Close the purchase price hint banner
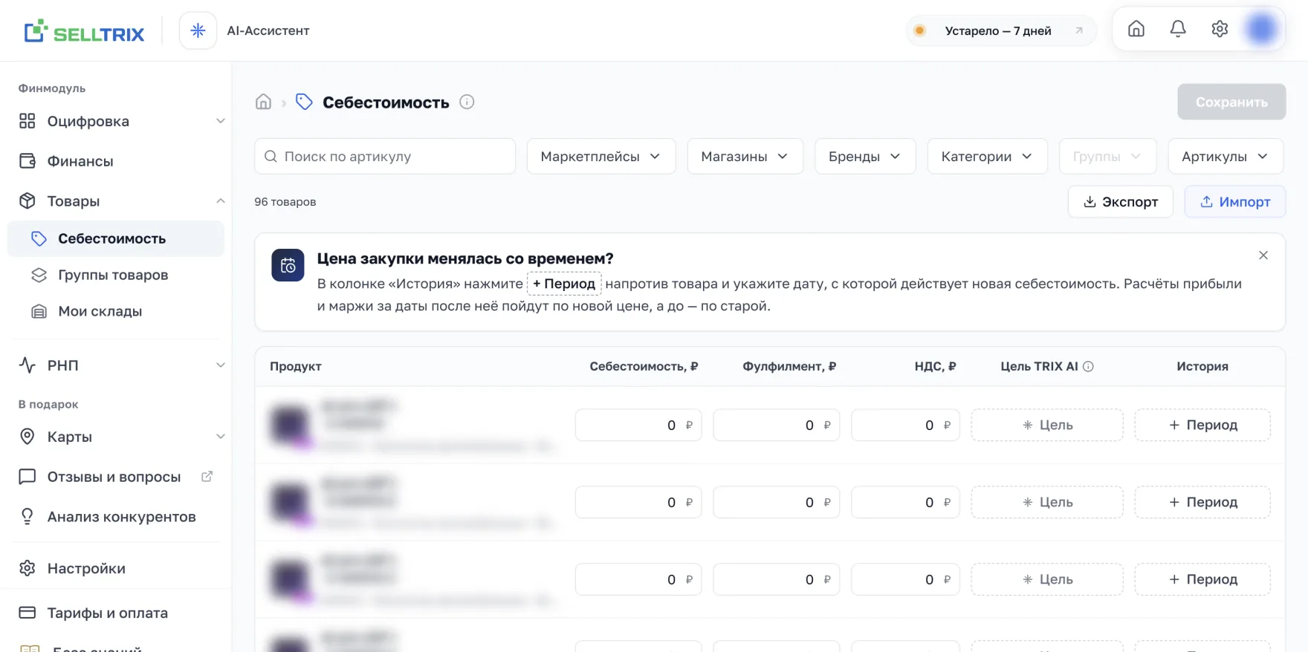 click(1263, 255)
